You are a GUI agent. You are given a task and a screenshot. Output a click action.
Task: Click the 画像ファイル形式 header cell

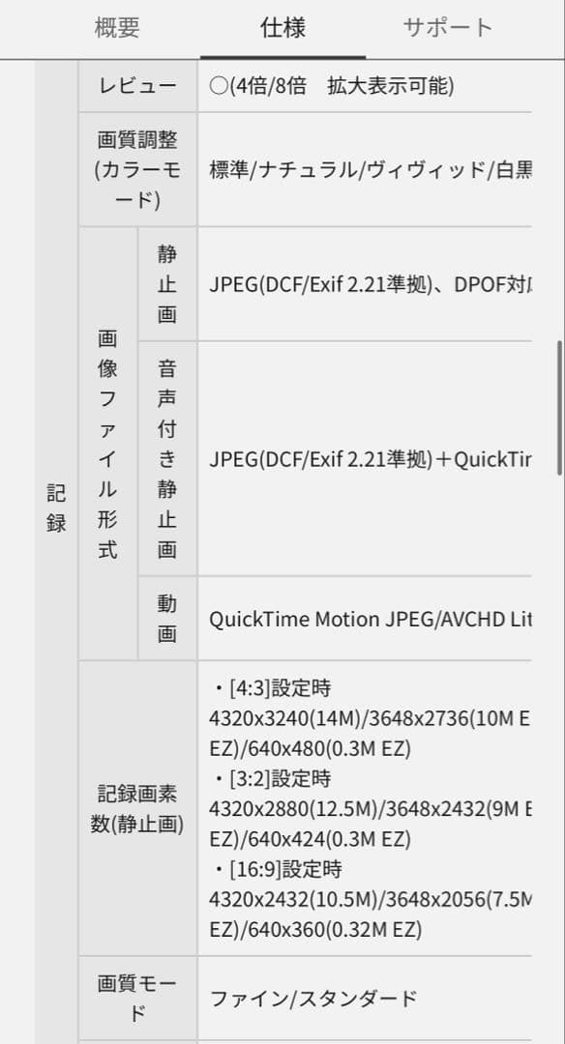(108, 444)
